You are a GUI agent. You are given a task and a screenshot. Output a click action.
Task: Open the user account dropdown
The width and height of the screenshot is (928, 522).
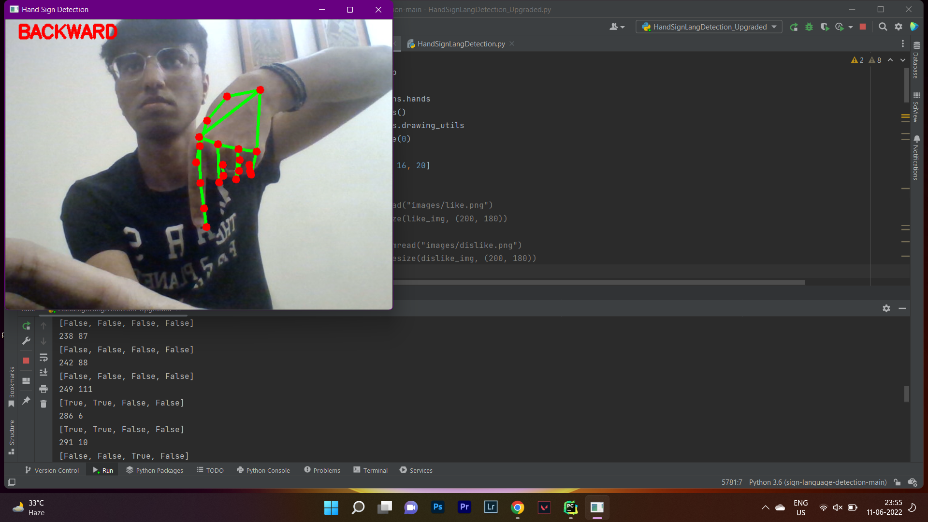(617, 27)
